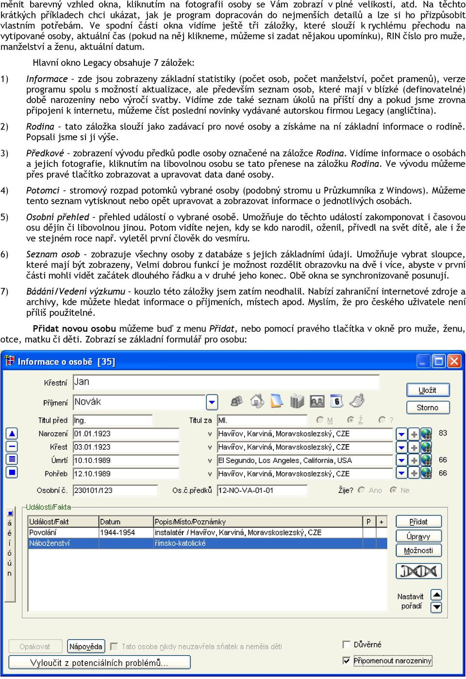Move the event up with the Nastavit pořadí up arrow

click(436, 595)
